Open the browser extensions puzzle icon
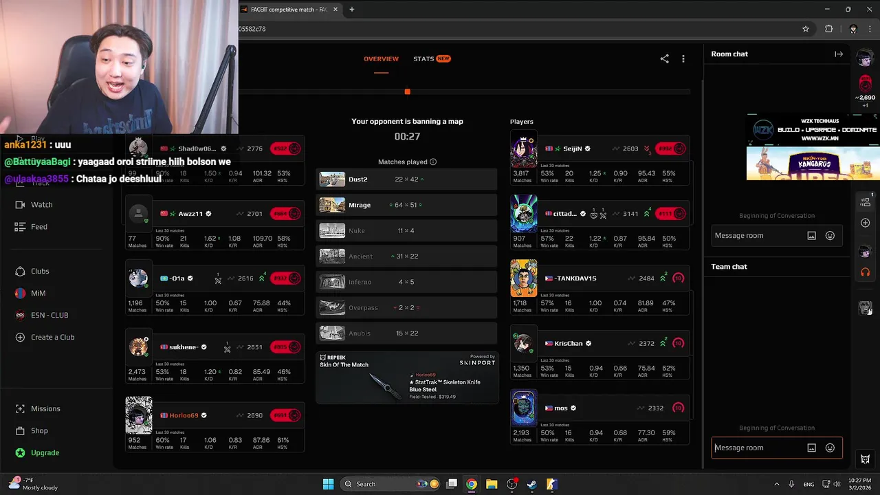Image resolution: width=880 pixels, height=495 pixels. coord(828,29)
